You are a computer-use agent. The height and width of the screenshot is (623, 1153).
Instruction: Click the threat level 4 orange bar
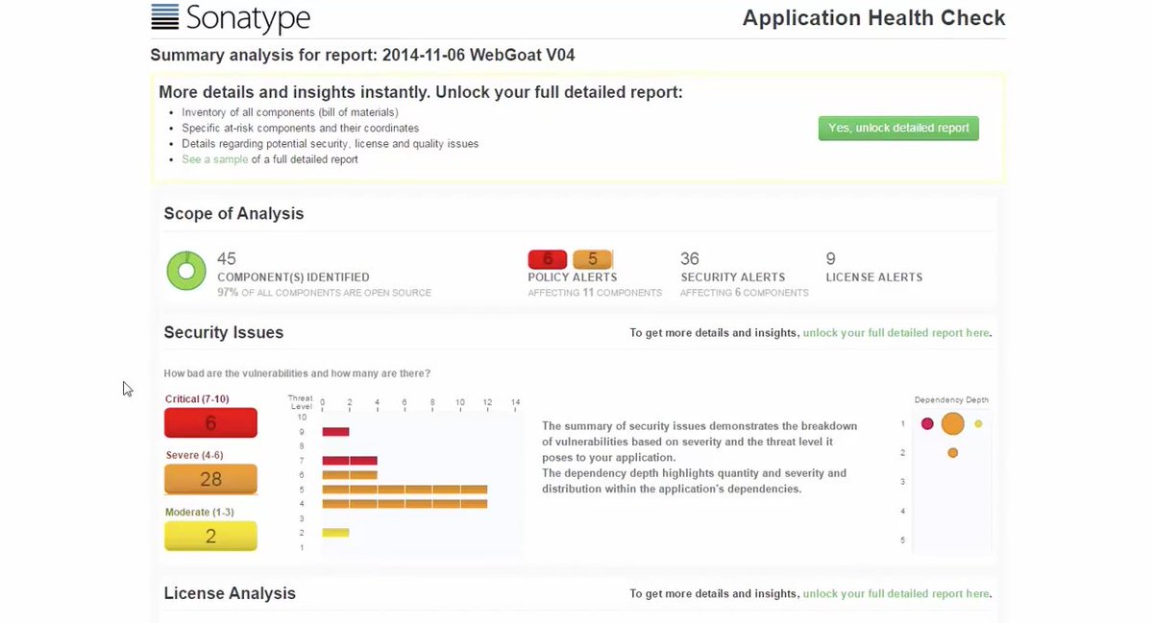tap(405, 504)
